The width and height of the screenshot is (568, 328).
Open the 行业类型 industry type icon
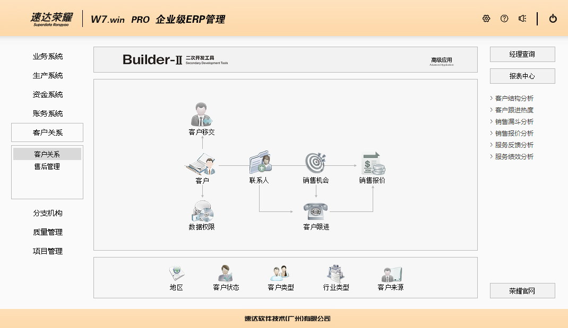(x=336, y=273)
